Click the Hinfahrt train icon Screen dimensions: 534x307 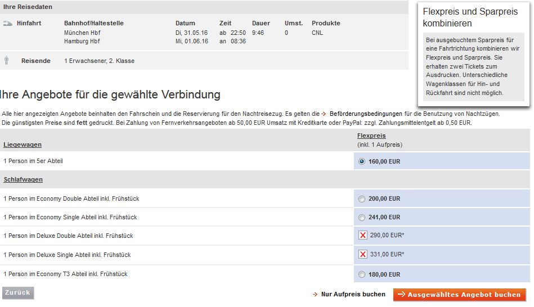8,24
